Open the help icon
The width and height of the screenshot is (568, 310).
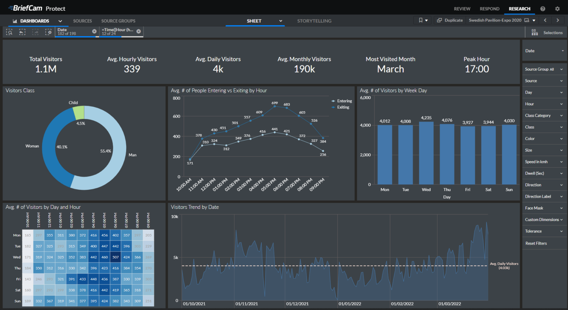pos(542,9)
